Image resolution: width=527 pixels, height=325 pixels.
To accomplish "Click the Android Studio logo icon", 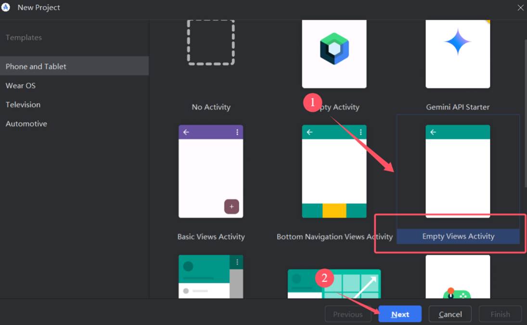I will coord(5,7).
